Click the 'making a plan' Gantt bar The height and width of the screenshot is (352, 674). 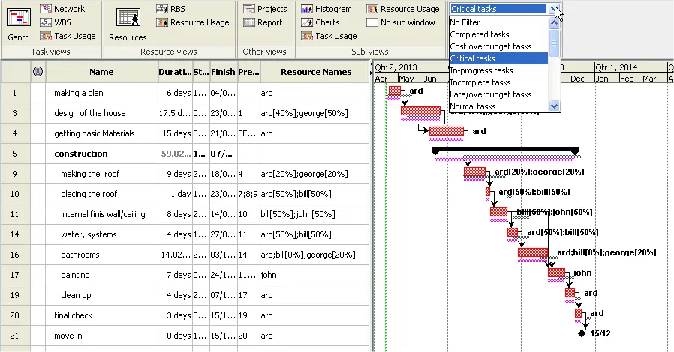click(x=395, y=91)
